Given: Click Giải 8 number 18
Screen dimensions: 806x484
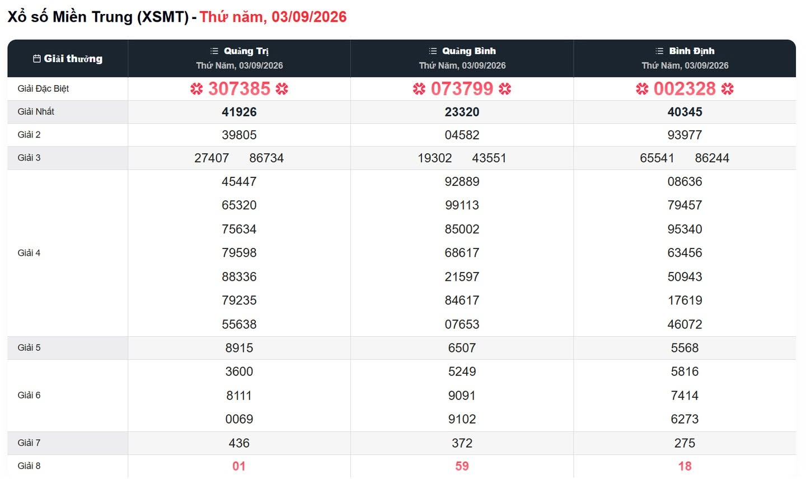Looking at the screenshot, I should [685, 466].
